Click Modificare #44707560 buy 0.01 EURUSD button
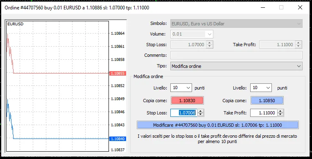Screen dimensions: 312x159 (217, 125)
